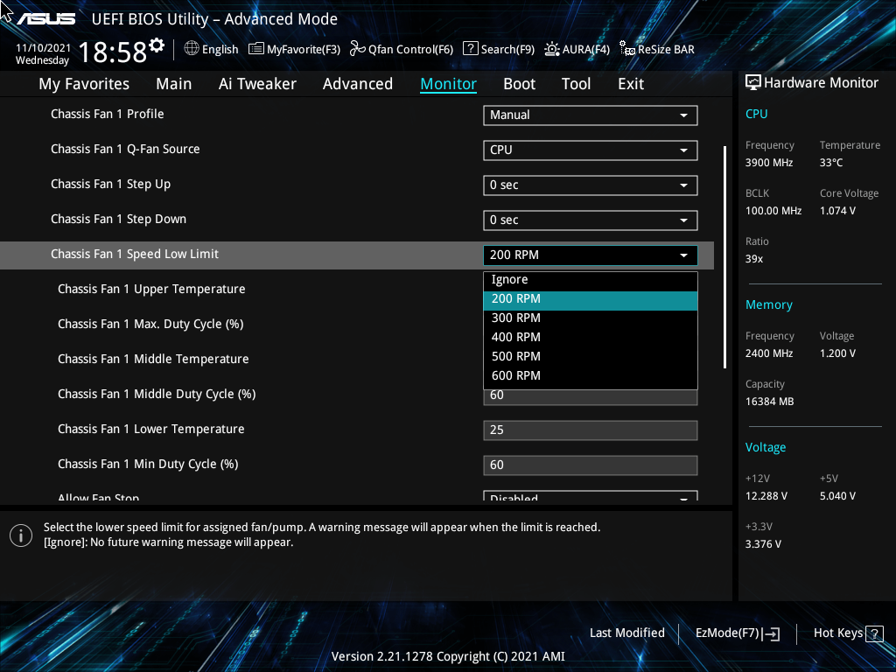
Task: Click the settings list vertical scrollbar
Action: pyautogui.click(x=724, y=257)
